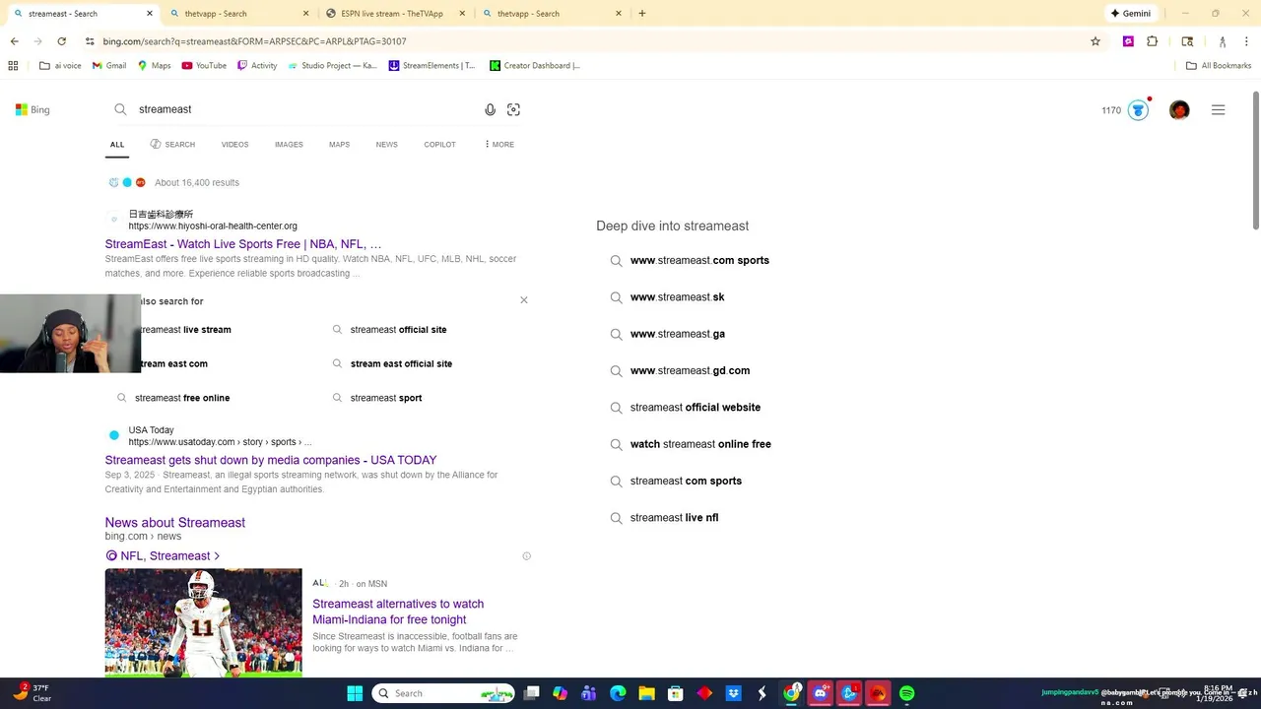1261x709 pixels.
Task: Select streameast live nfl suggestion
Action: 674,518
